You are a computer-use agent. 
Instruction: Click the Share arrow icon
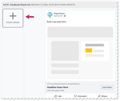point(99,96)
